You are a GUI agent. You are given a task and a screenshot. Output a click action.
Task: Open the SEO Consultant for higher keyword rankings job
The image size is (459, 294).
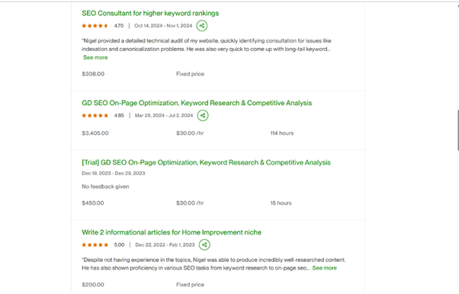150,13
